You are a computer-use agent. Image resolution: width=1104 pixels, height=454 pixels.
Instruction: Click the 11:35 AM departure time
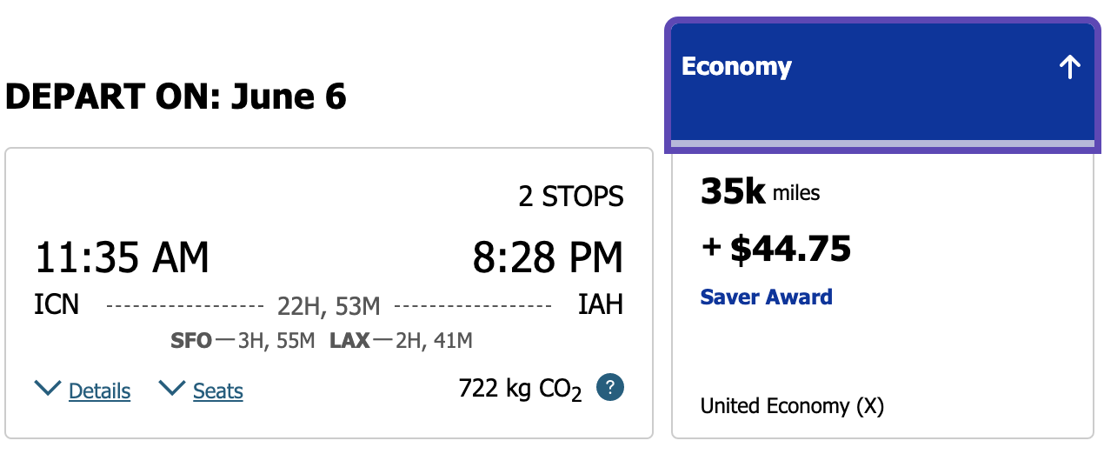pos(122,257)
